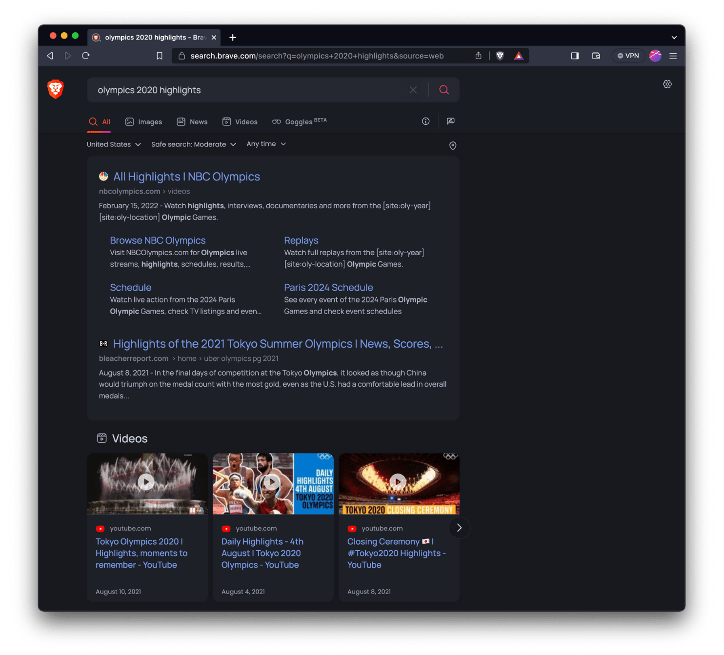
Task: Click the Brave lion logo
Action: (56, 89)
